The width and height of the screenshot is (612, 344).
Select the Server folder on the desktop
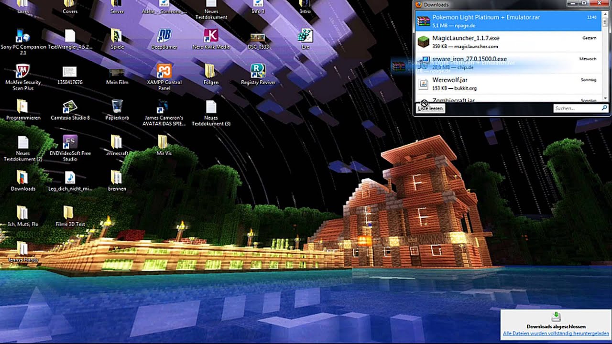pos(117,7)
